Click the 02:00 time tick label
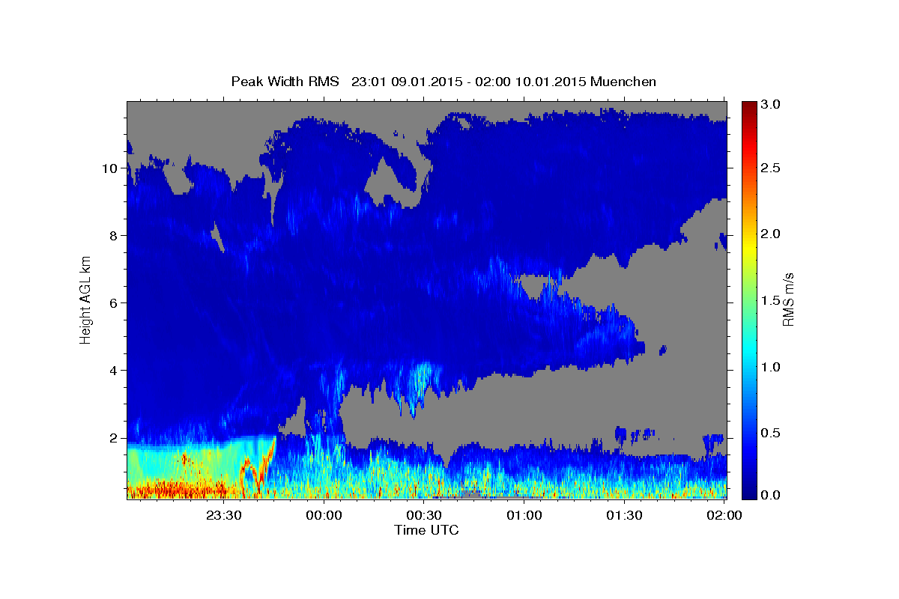899x599 pixels. [724, 515]
